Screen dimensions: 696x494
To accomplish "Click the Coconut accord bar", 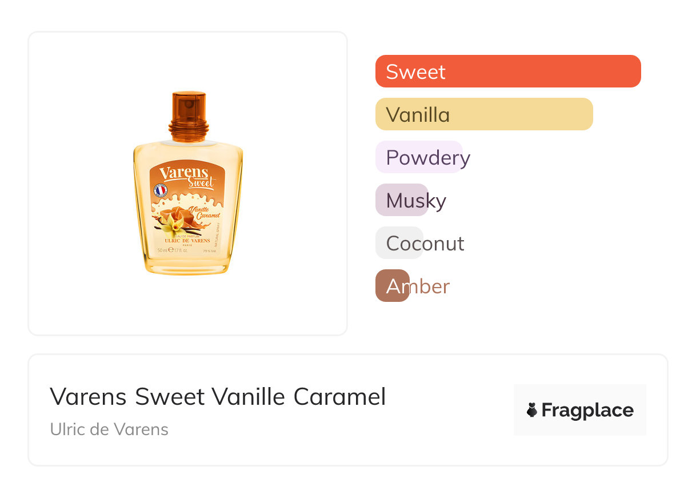I will pyautogui.click(x=399, y=243).
